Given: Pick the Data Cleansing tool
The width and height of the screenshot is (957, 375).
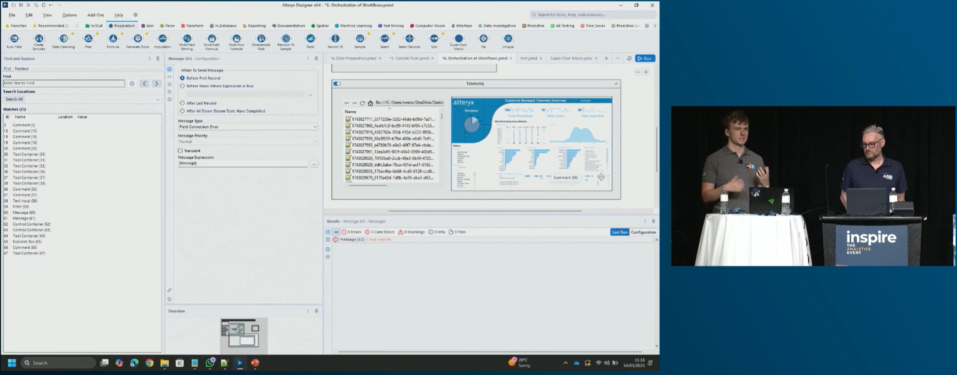Looking at the screenshot, I should 63,41.
